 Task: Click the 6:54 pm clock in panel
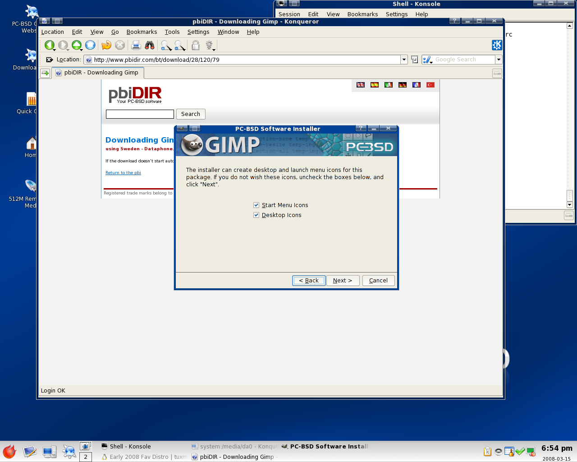tap(557, 448)
